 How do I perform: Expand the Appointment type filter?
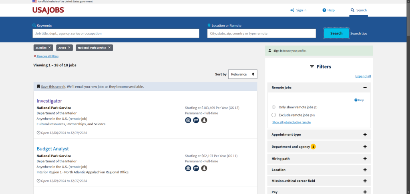coord(365,135)
